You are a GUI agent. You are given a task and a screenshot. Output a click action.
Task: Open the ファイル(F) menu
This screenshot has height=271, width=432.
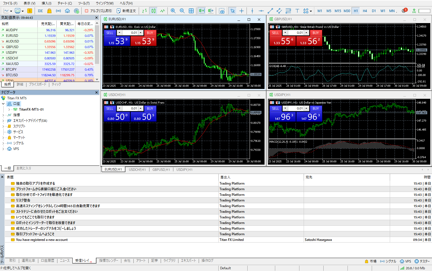tap(10, 3)
